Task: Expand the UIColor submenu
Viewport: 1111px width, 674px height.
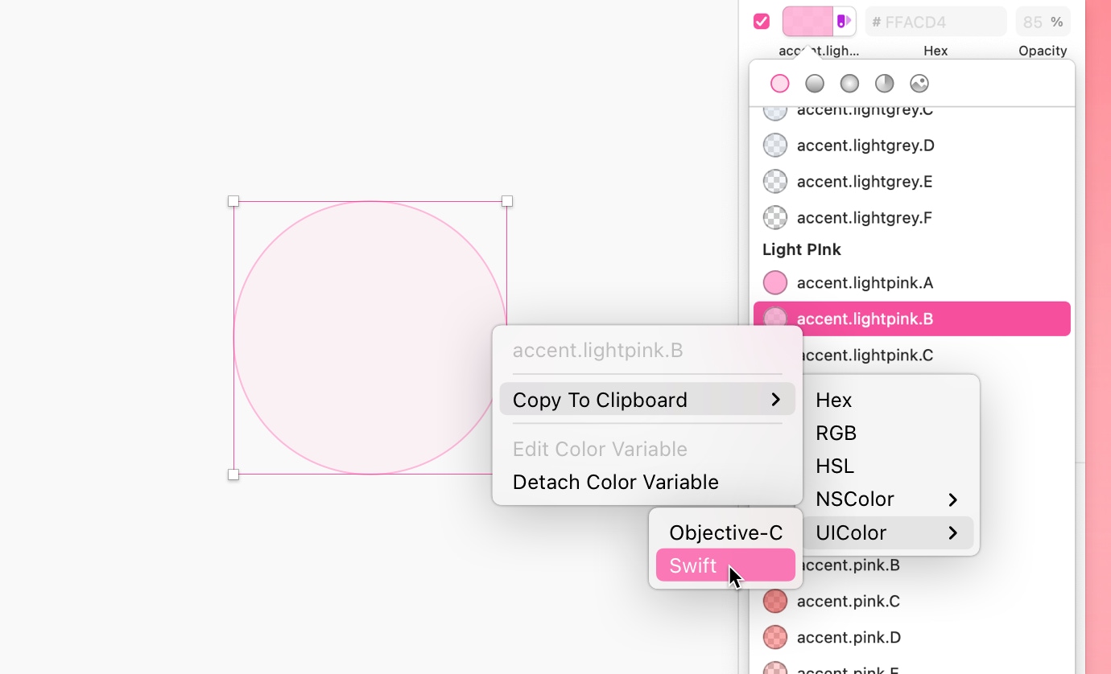Action: click(x=851, y=532)
